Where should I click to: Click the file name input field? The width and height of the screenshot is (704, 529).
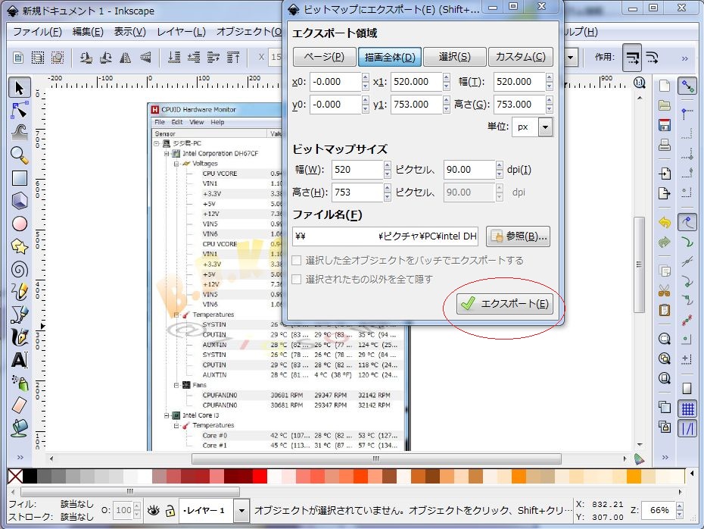coord(385,236)
